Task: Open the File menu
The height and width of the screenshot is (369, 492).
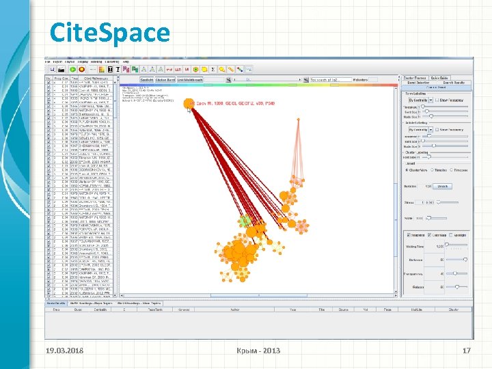Action: 47,61
